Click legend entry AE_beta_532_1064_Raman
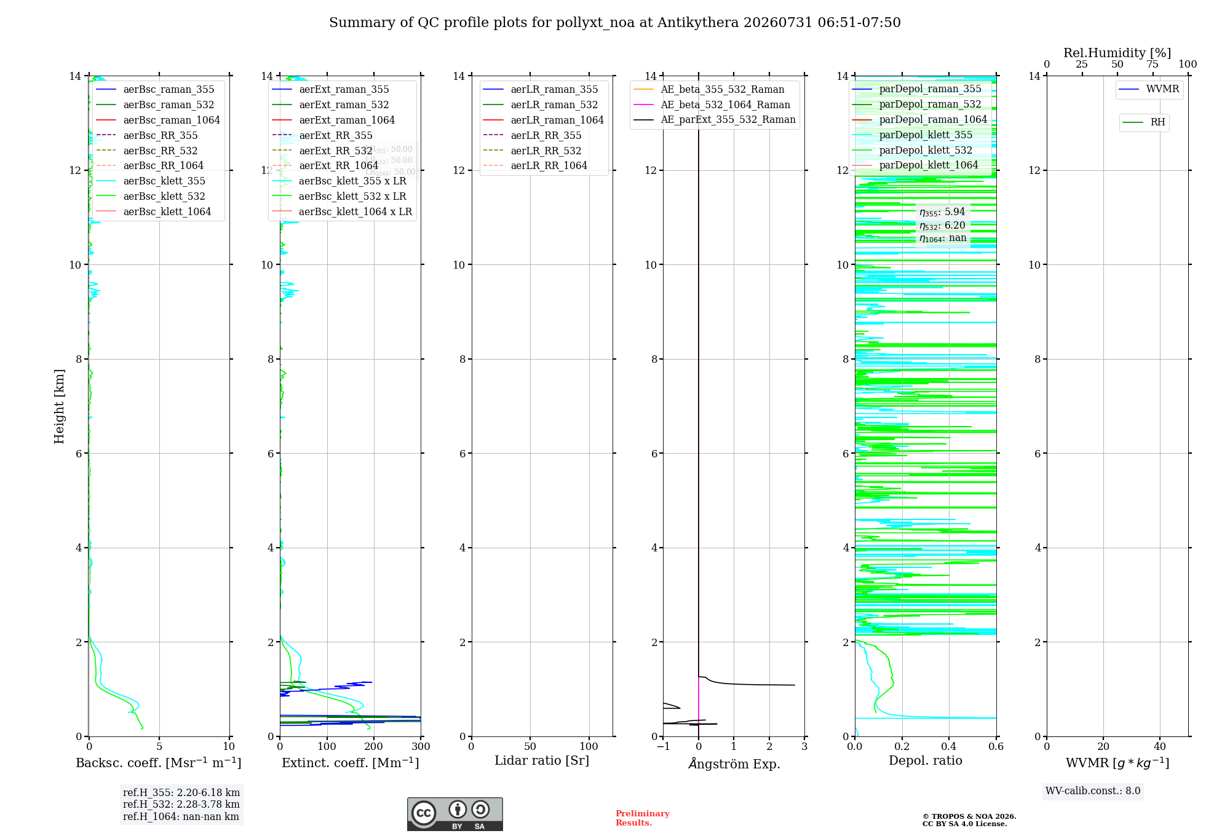1230x836 pixels. coord(712,105)
